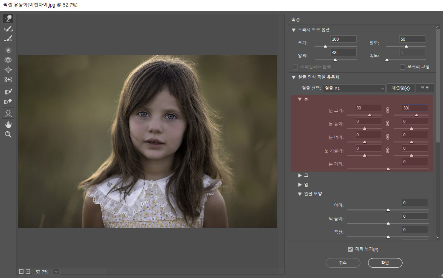443x278 pixels.
Task: Click the zoom in plus button
Action: [28, 271]
